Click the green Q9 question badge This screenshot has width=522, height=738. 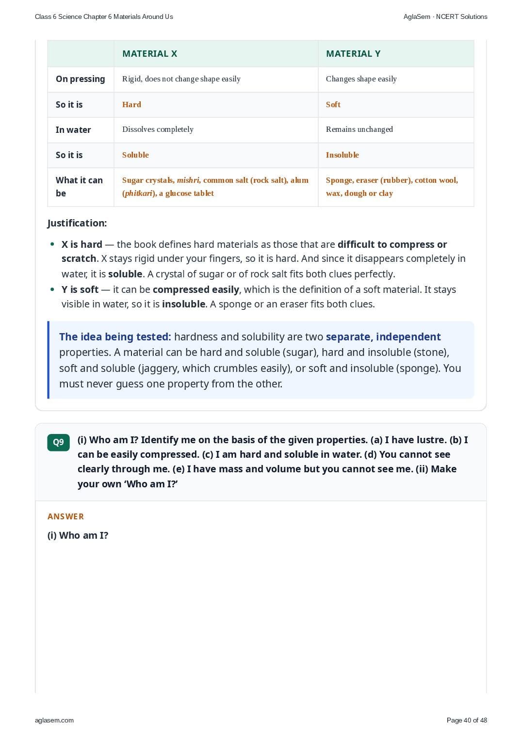(58, 442)
